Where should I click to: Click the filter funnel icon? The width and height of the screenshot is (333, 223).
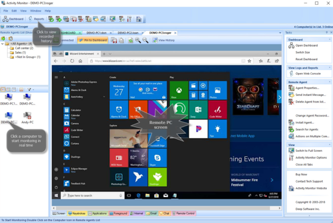click(x=29, y=90)
